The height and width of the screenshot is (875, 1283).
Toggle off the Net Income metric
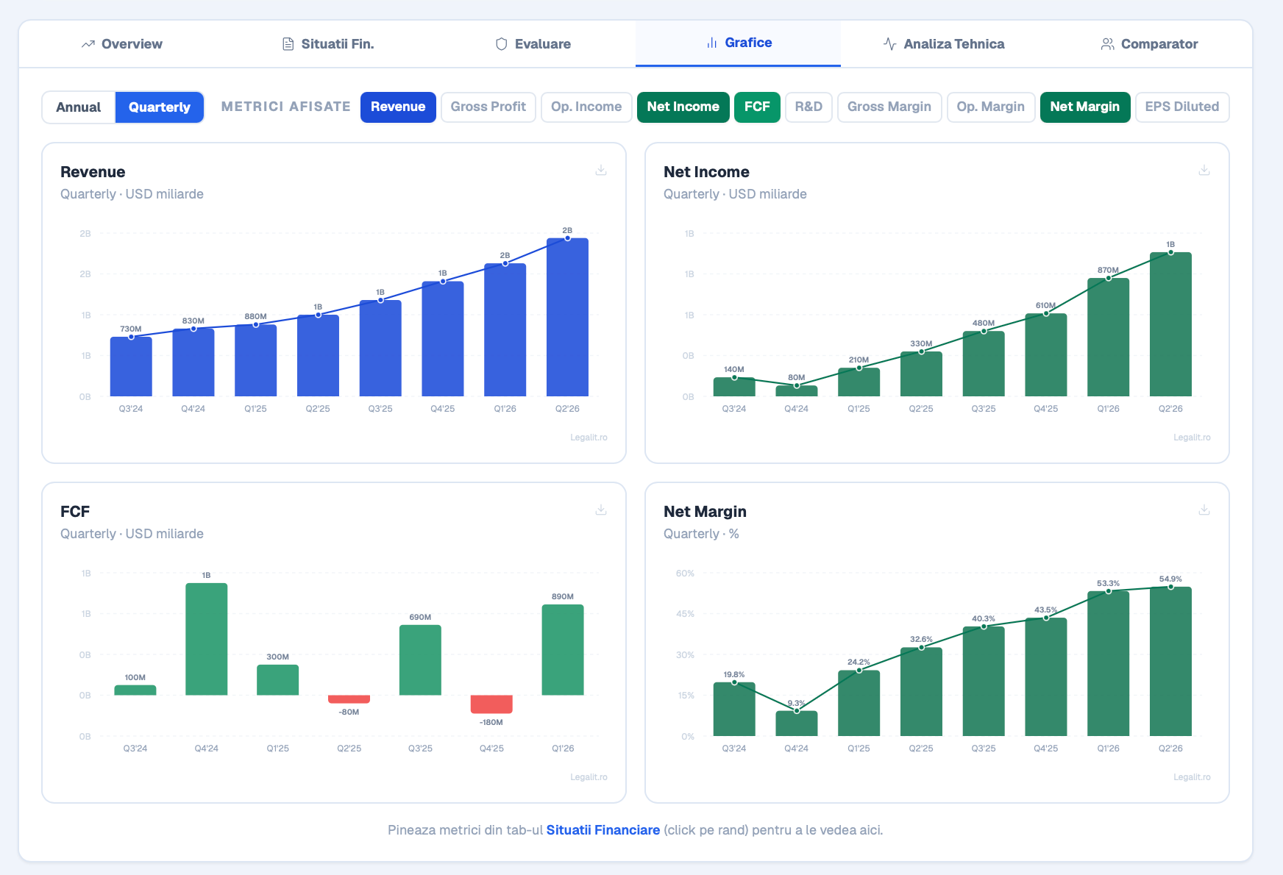683,107
